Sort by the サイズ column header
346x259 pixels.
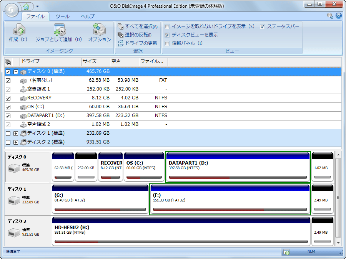(96, 62)
